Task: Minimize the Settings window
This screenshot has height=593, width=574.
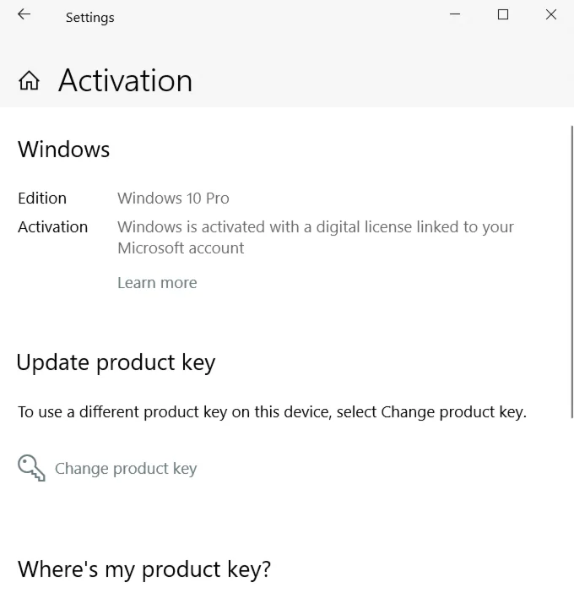Action: (x=455, y=15)
